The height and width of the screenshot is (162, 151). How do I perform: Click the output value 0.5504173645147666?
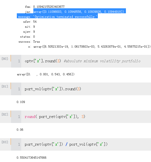click(x=31, y=158)
